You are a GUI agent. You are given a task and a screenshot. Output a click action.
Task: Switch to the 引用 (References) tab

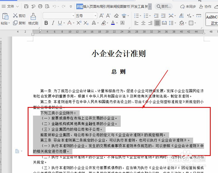(x=106, y=6)
